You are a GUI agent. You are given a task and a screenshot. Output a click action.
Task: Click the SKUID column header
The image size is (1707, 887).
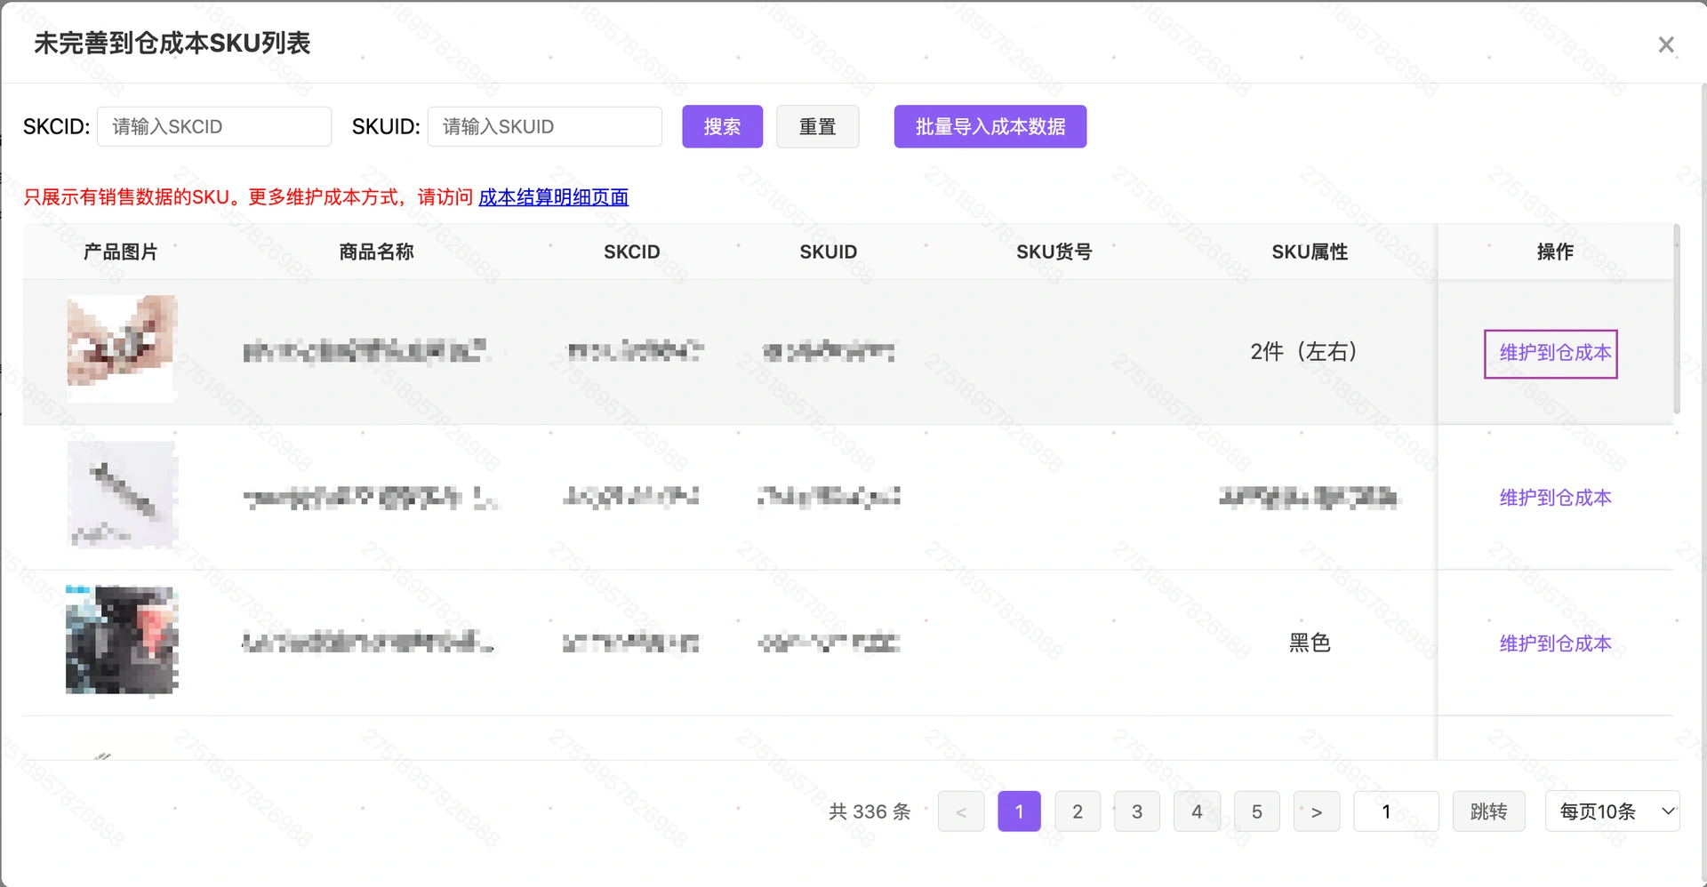pyautogui.click(x=829, y=252)
